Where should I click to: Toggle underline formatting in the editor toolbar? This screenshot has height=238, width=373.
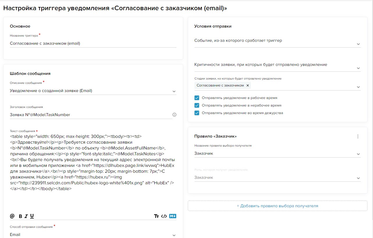(x=32, y=216)
